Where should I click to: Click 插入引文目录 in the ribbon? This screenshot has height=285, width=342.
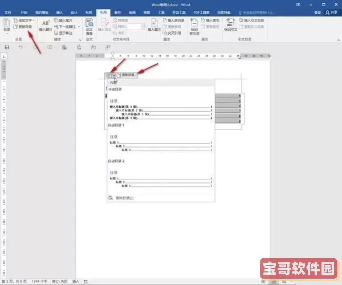click(252, 21)
